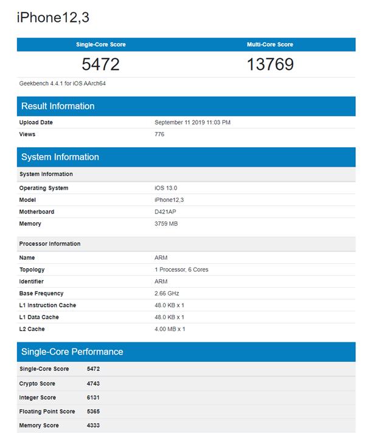The width and height of the screenshot is (365, 433).
Task: Select the 3759 MB memory value
Action: point(166,224)
